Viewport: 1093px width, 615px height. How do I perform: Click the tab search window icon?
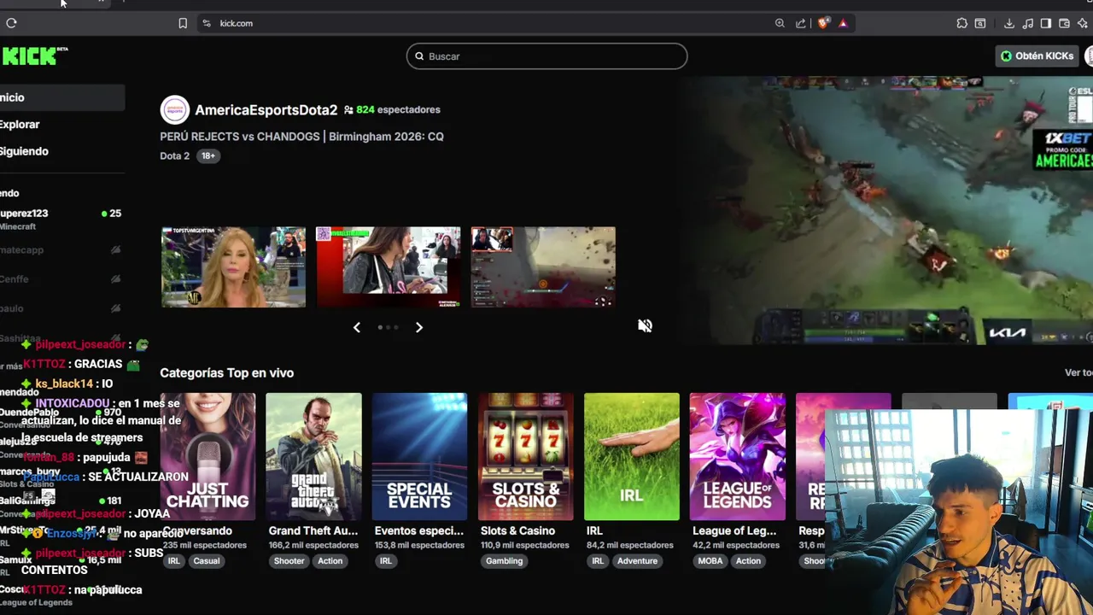click(980, 23)
